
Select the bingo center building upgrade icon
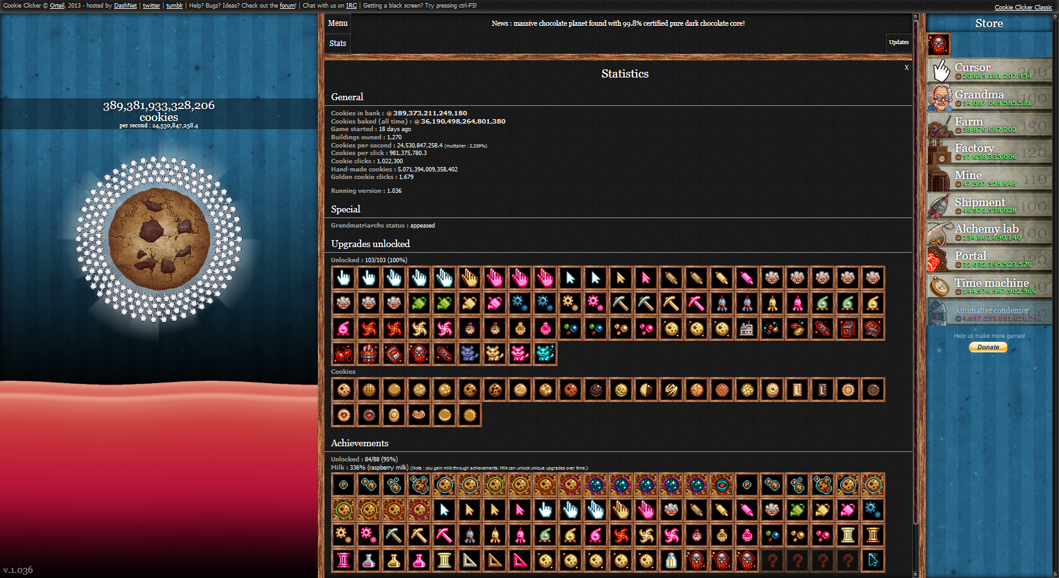(x=746, y=328)
